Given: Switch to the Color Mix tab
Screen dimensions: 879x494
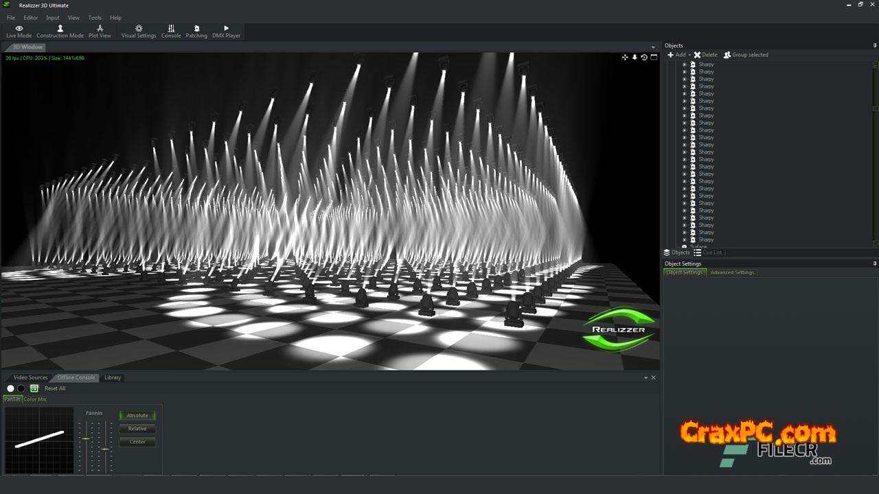Looking at the screenshot, I should (35, 399).
